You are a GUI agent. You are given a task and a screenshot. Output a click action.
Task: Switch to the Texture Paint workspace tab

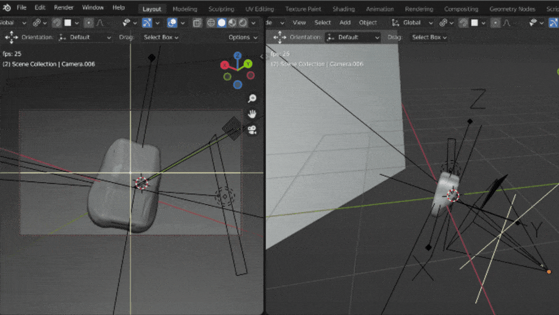303,9
